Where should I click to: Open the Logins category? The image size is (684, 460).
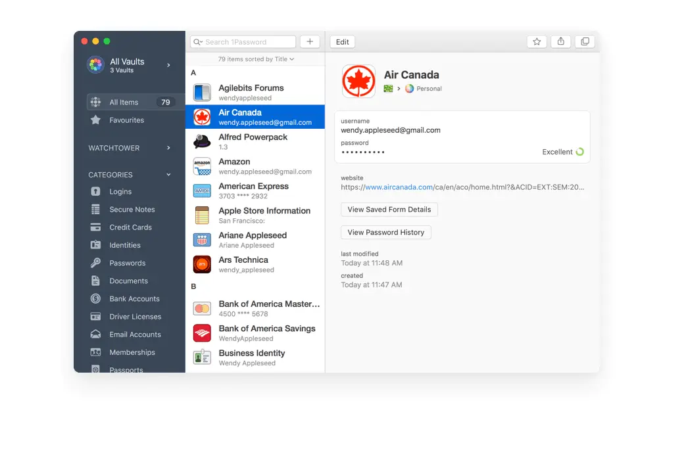click(x=120, y=191)
